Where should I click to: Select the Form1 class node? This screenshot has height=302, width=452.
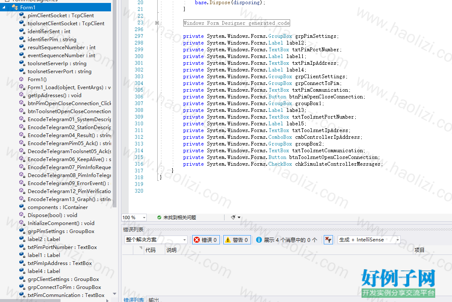coord(28,7)
